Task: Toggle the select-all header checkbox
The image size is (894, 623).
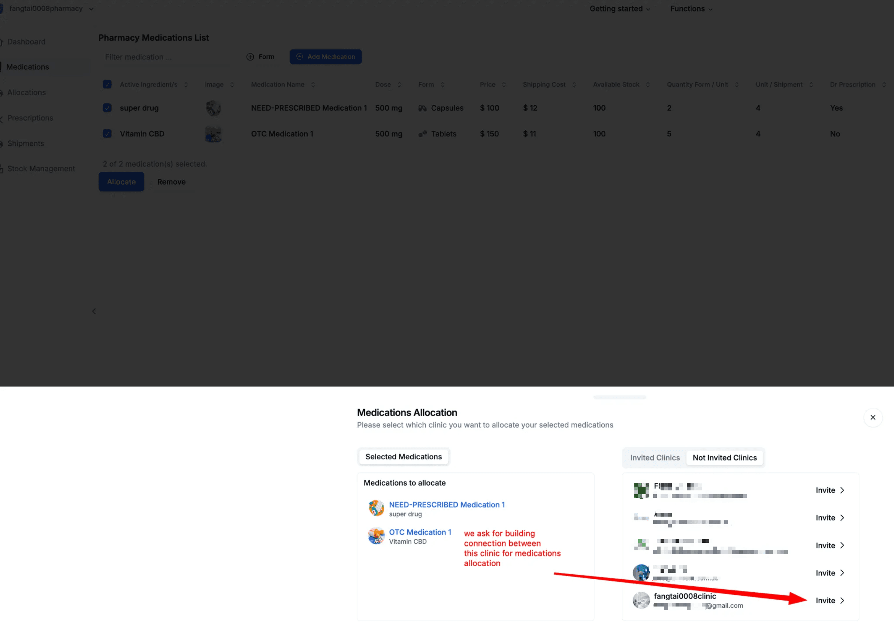Action: click(x=107, y=85)
